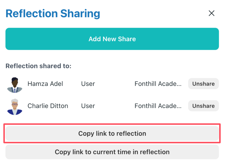Click the glasses on Charlie Ditton's avatar
This screenshot has width=225, height=167.
15,104
